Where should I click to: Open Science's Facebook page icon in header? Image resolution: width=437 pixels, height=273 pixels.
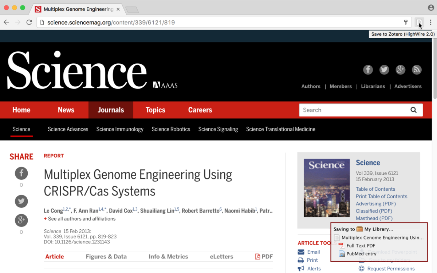tap(368, 70)
